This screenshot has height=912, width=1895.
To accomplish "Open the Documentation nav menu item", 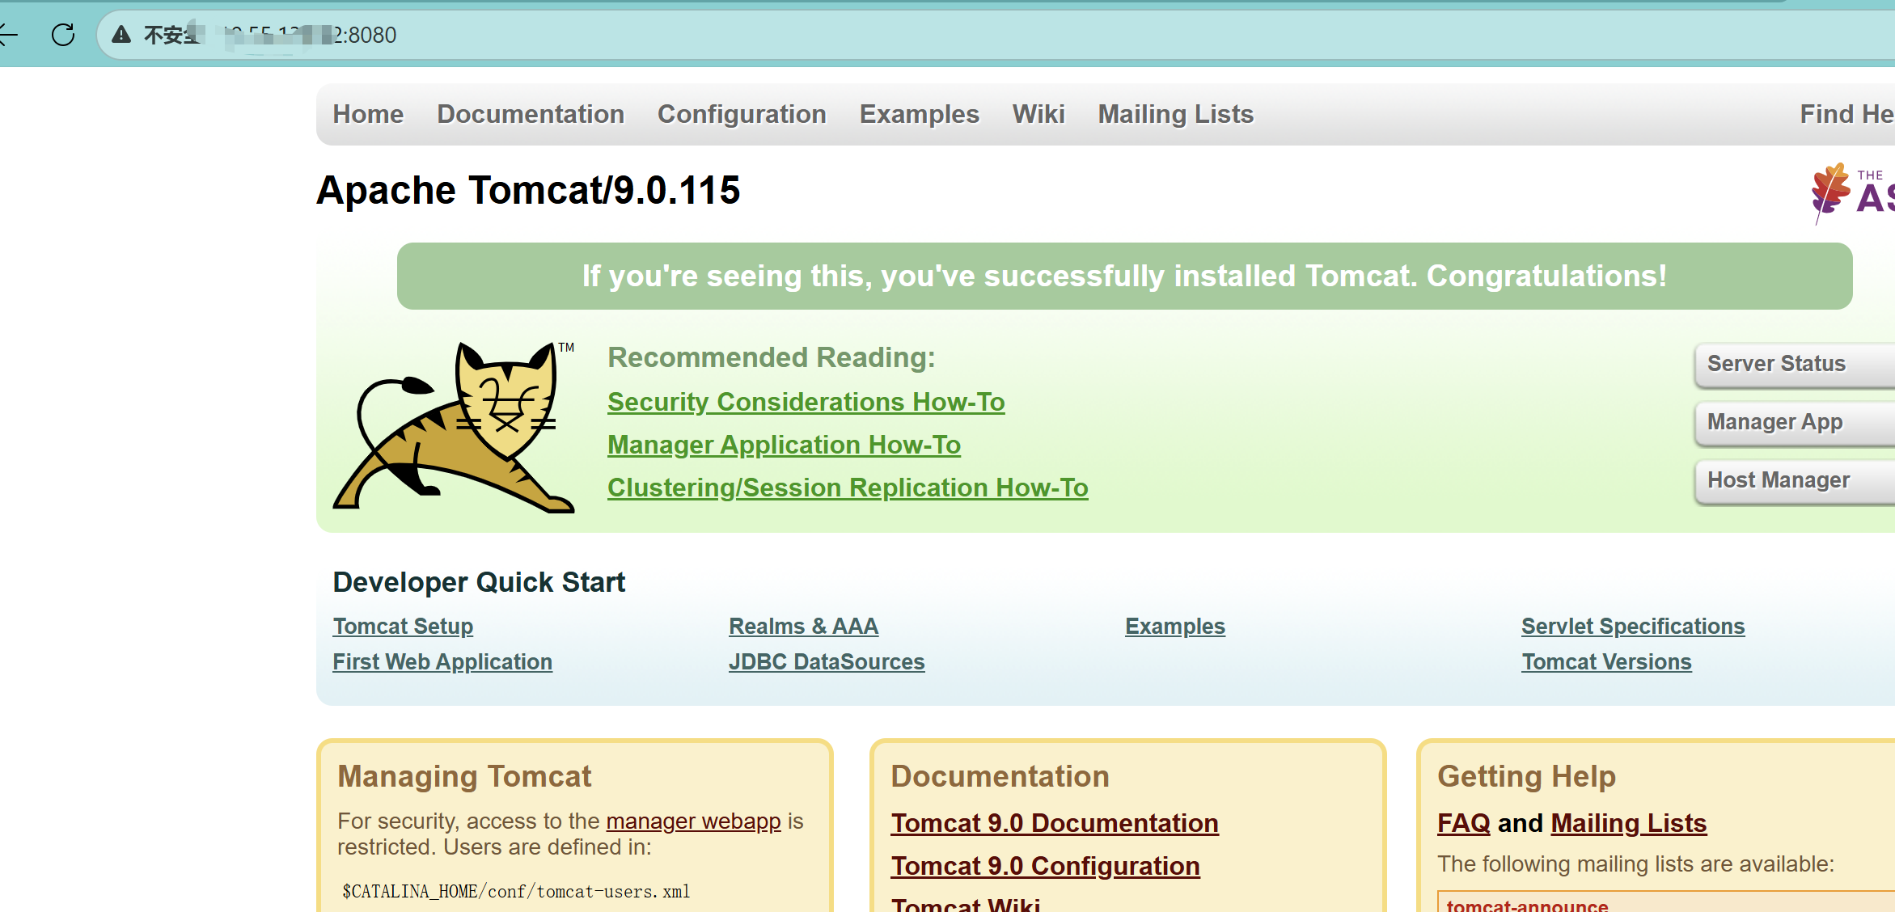I will 531,114.
